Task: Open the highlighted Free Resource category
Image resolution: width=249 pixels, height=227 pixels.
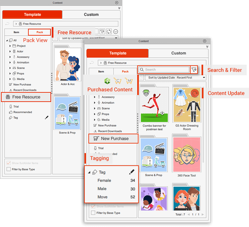Action: (26, 97)
